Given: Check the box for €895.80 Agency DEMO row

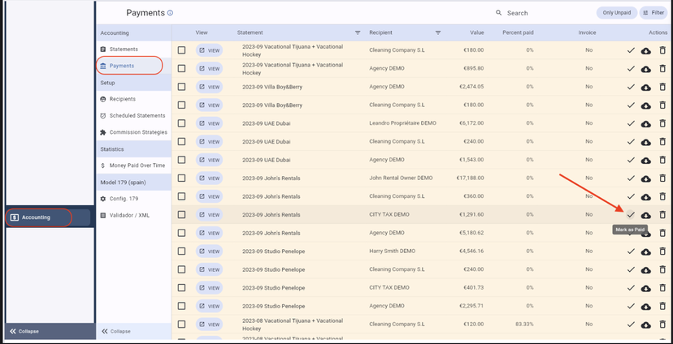Looking at the screenshot, I should [181, 68].
